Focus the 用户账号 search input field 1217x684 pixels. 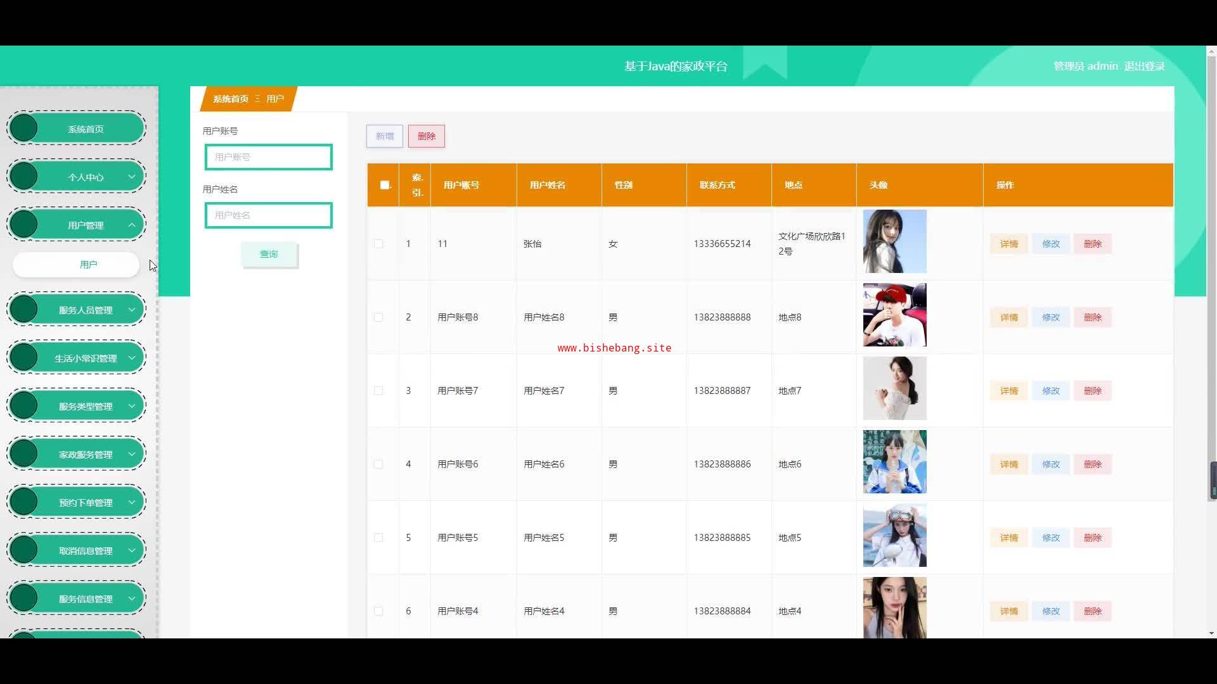(268, 157)
